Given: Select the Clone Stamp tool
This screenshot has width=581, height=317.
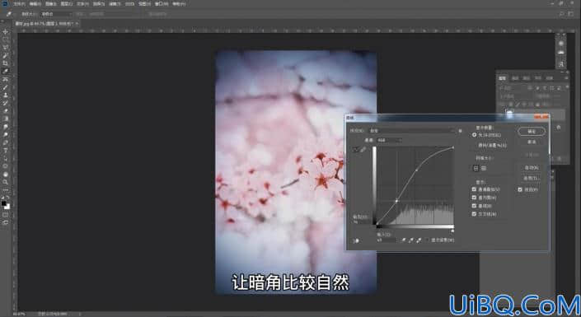Looking at the screenshot, I should tap(5, 95).
